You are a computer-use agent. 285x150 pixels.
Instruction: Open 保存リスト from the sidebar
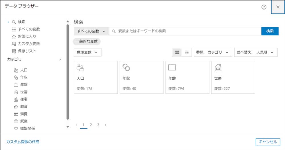(27, 51)
